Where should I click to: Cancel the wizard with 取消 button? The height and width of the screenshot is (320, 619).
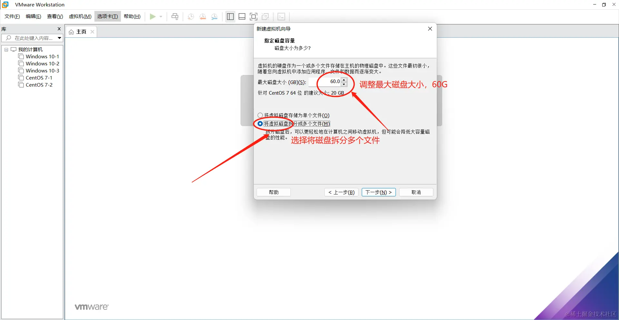[416, 192]
